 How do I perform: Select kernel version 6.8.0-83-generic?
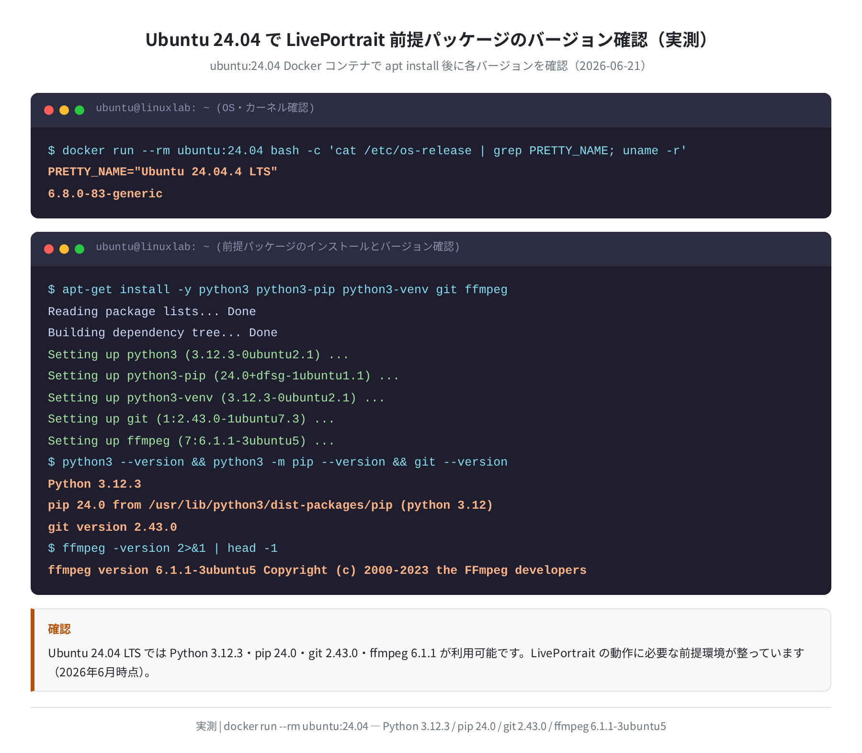click(105, 194)
